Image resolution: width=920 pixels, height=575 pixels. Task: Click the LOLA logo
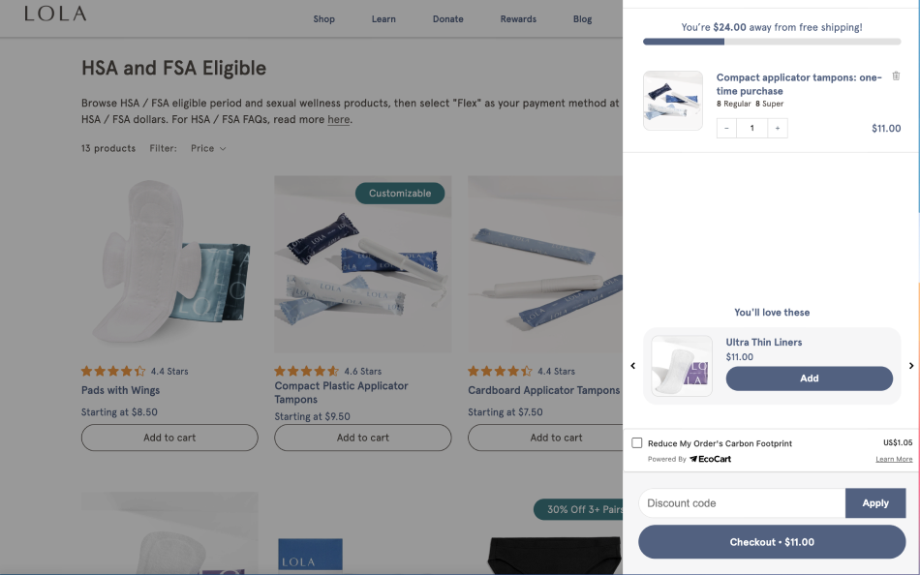coord(55,14)
